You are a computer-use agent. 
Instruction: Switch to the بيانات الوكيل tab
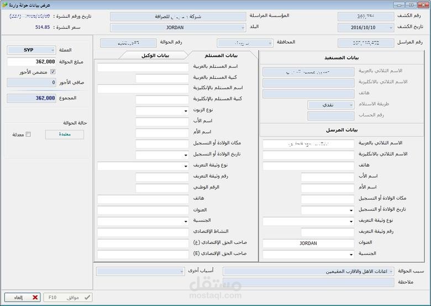[x=155, y=55]
